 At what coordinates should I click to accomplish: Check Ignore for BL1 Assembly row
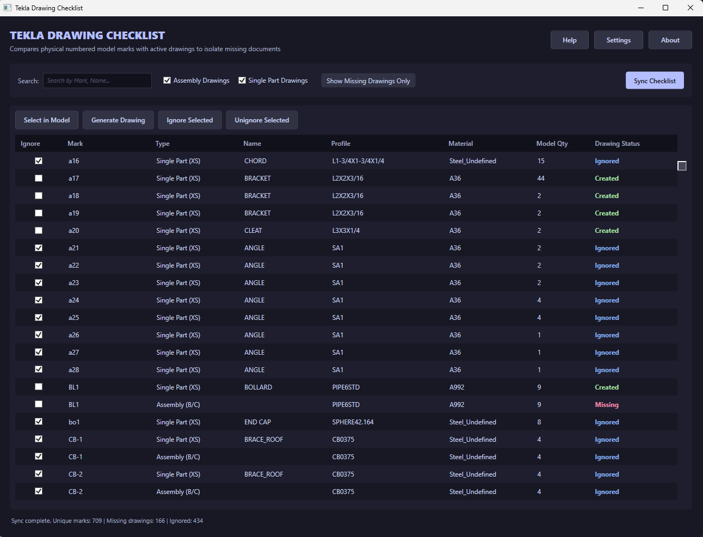(x=39, y=404)
